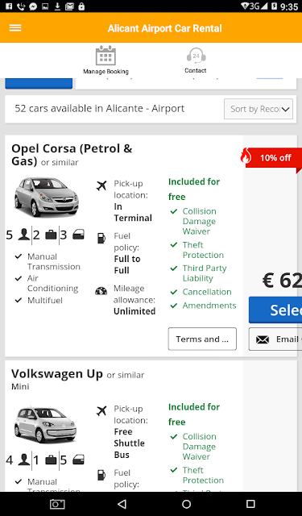The image size is (302, 516).
Task: Tap the Opel Corsa Manual Transmission checkmark
Action: (19, 256)
